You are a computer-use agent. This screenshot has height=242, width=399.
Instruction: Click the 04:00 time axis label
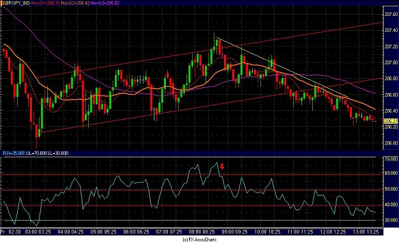click(64, 232)
